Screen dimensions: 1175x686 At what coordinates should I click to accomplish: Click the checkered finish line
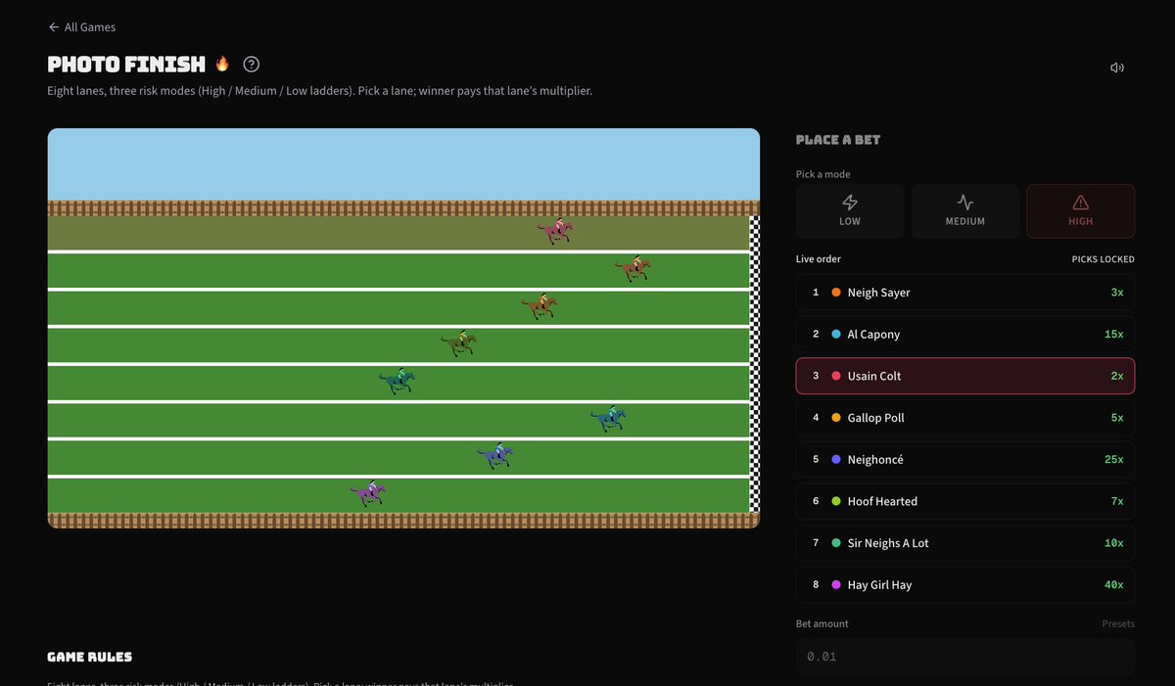pos(754,363)
